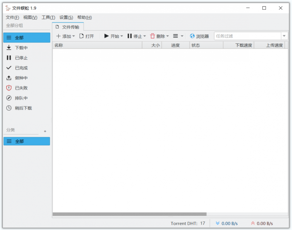Expand the Add (添加) dropdown arrow
The height and width of the screenshot is (230, 292).
(x=74, y=36)
